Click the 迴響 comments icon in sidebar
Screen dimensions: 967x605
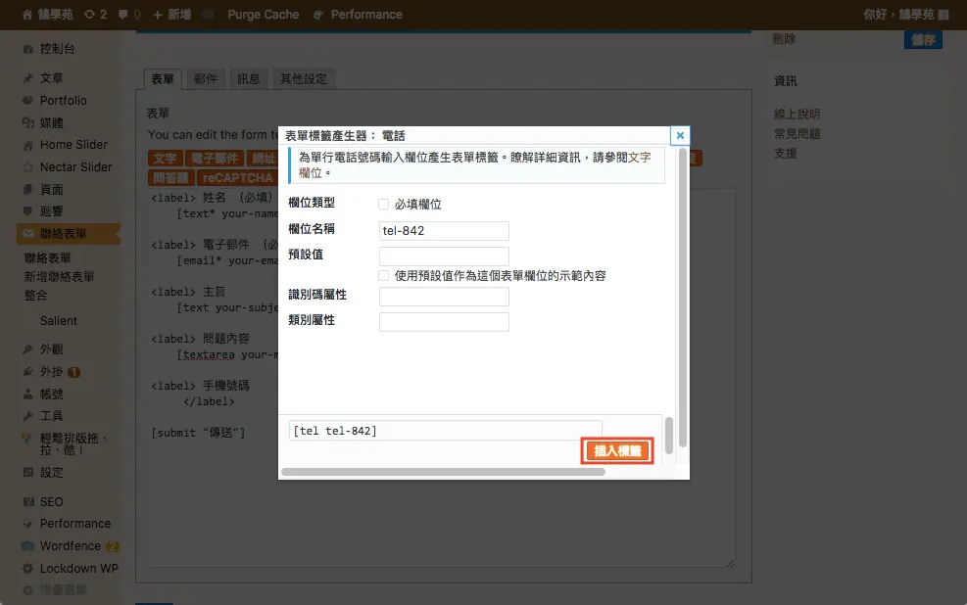point(27,211)
